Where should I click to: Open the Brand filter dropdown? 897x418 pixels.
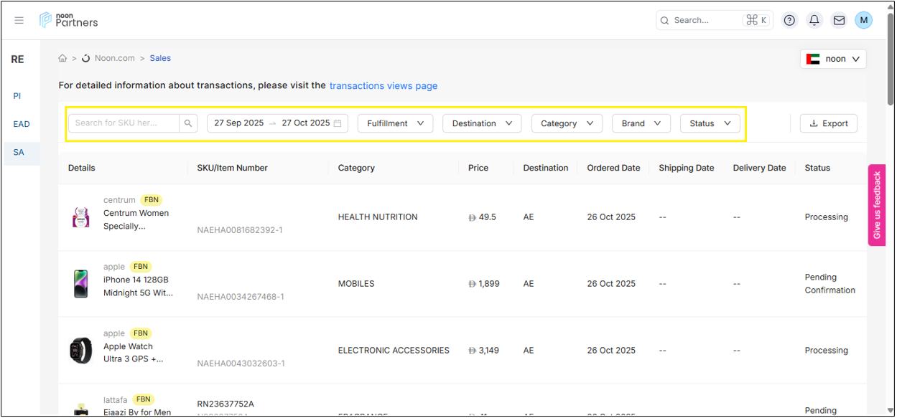coord(641,123)
